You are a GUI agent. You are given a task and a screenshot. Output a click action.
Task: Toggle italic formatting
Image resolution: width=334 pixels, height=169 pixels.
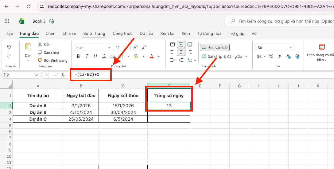tap(87, 56)
